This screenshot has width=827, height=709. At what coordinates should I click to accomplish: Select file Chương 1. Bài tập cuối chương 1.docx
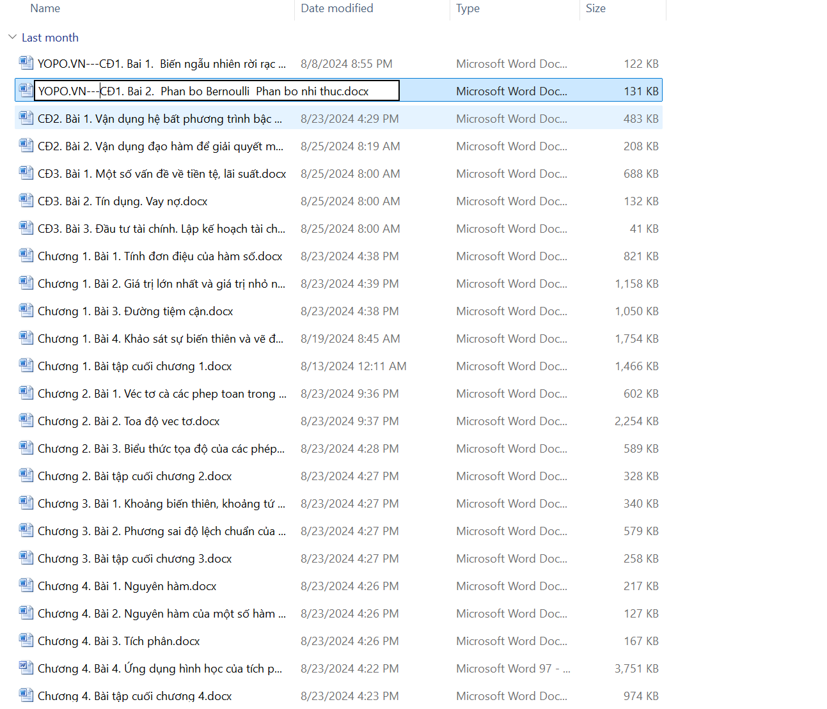(135, 366)
